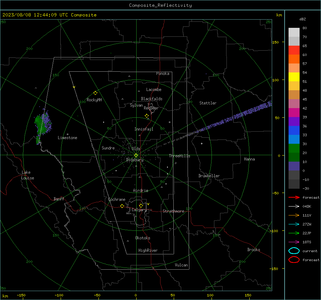Click the yellow diamond marker beside RockyMH

(x=95, y=93)
